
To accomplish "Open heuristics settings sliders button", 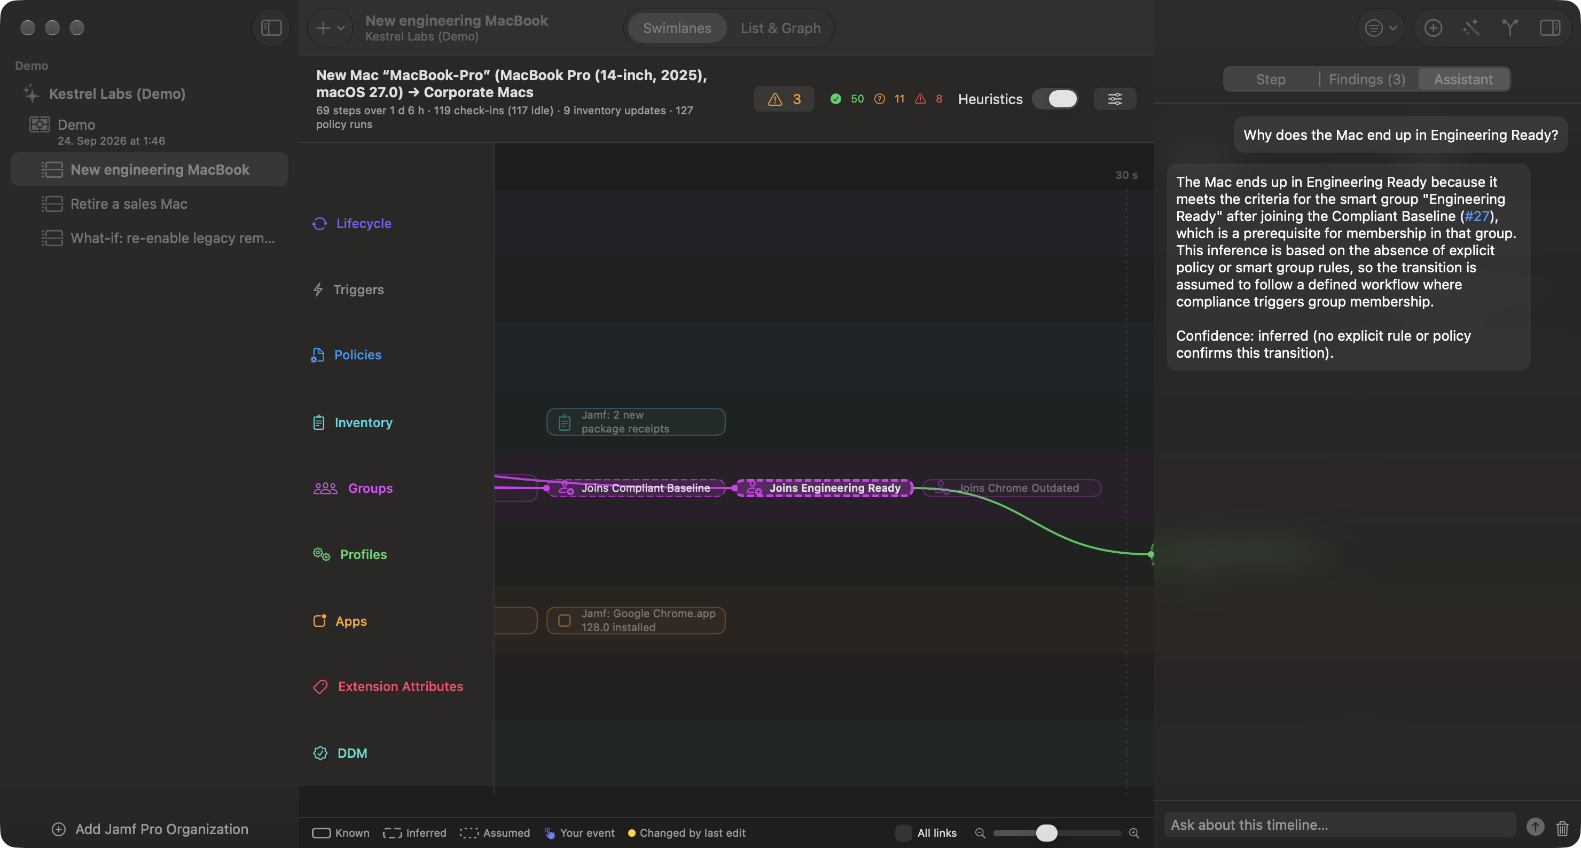I will [x=1115, y=99].
